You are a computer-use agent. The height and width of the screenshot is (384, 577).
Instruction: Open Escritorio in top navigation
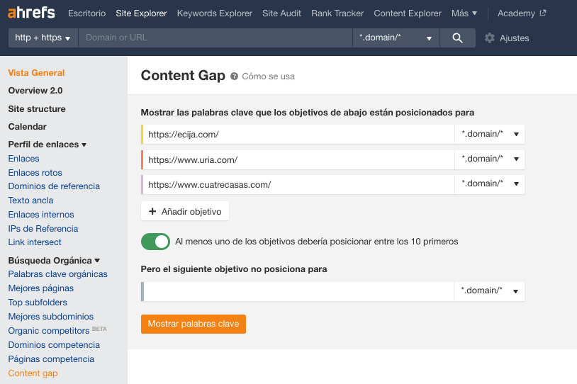point(87,13)
